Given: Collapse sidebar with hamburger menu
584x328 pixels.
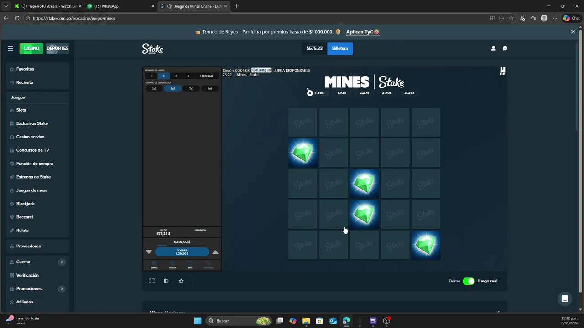Looking at the screenshot, I should 10,49.
